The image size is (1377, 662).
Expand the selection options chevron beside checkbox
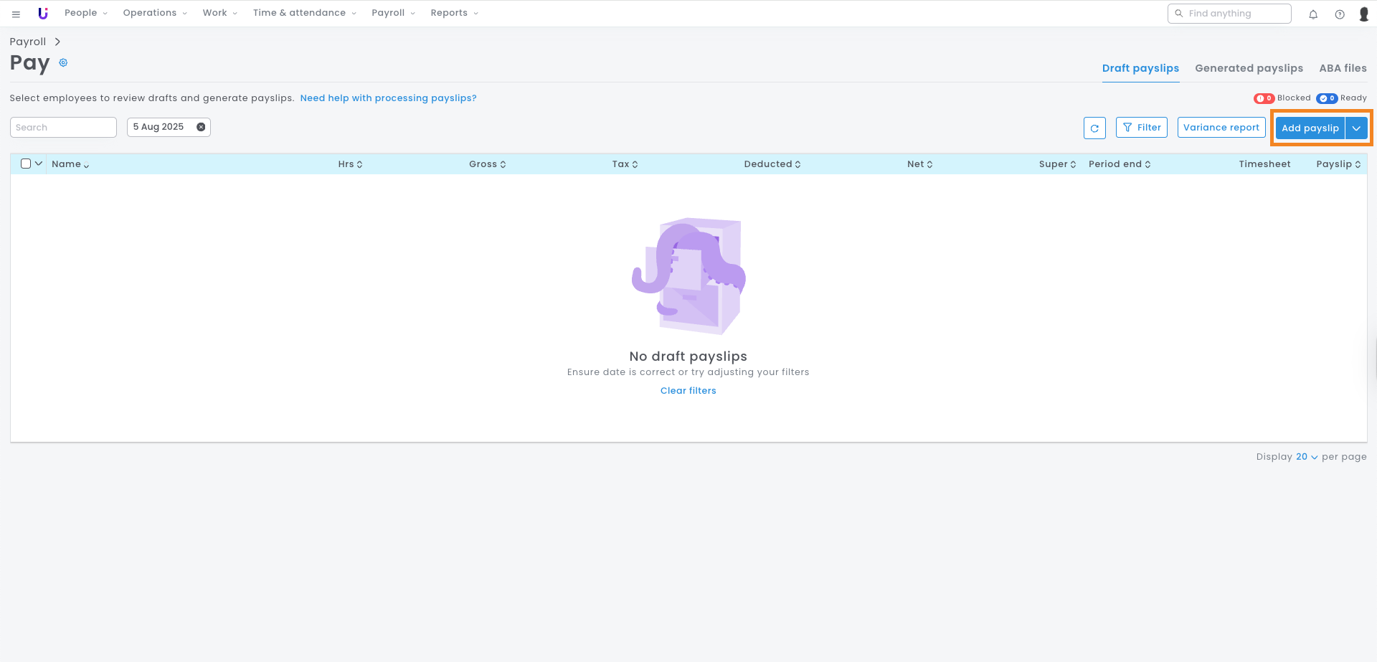coord(39,164)
